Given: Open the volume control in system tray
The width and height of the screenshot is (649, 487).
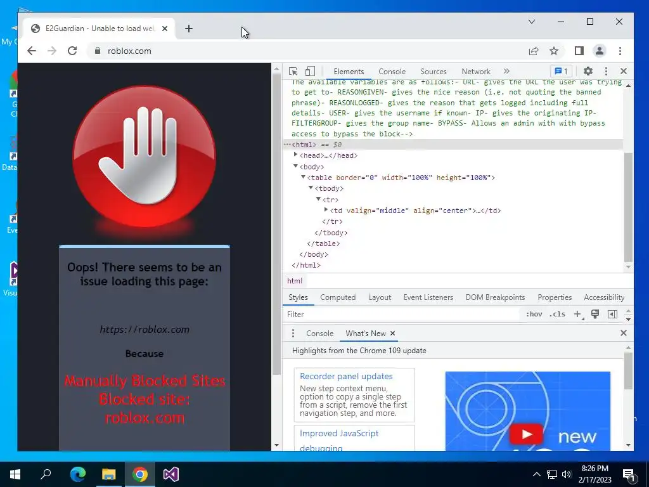Looking at the screenshot, I should click(567, 474).
